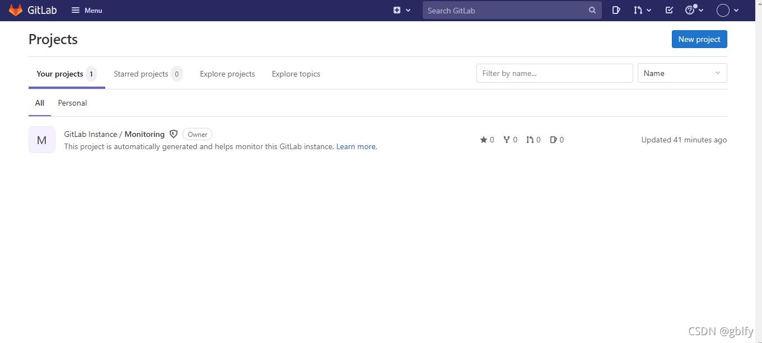Open GitLab Instance / Monitoring project

[x=115, y=134]
